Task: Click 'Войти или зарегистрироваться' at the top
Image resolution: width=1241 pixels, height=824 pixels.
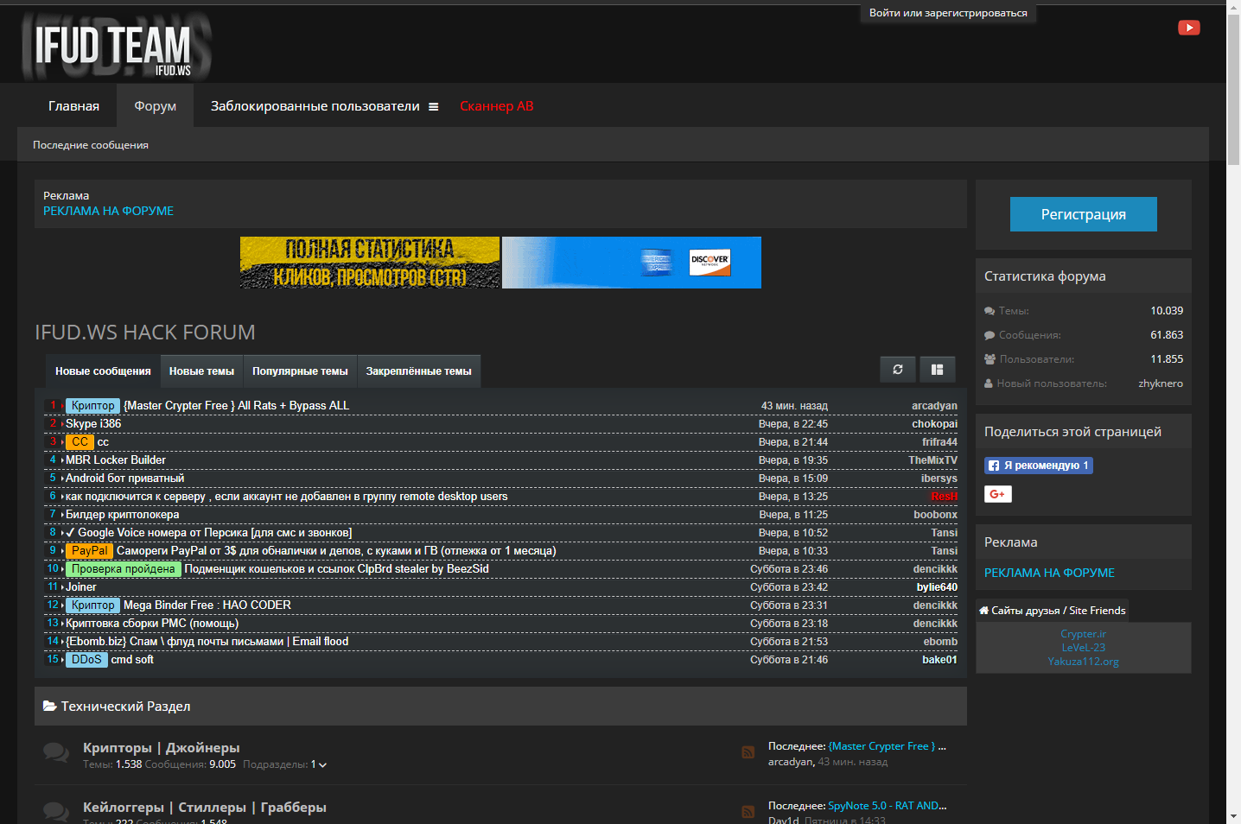Action: [x=948, y=13]
